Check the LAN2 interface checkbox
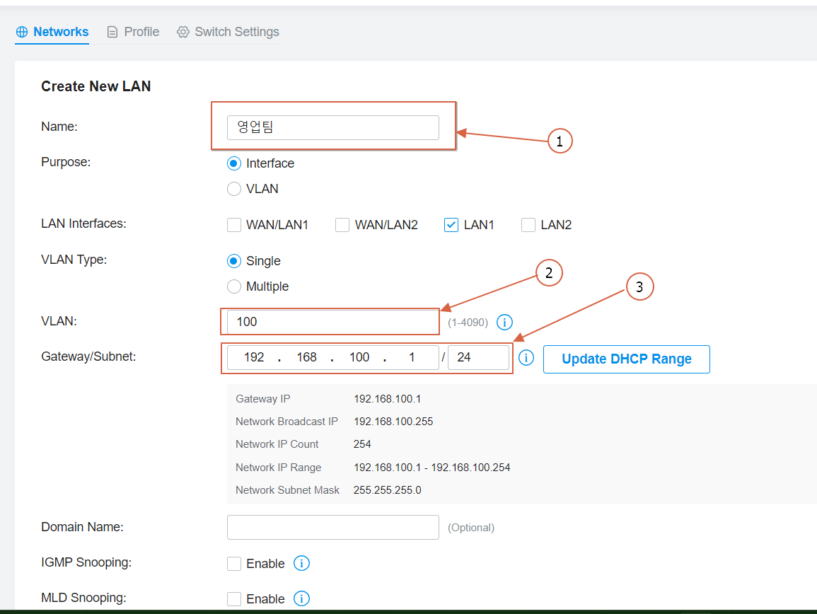The width and height of the screenshot is (817, 614). tap(528, 225)
